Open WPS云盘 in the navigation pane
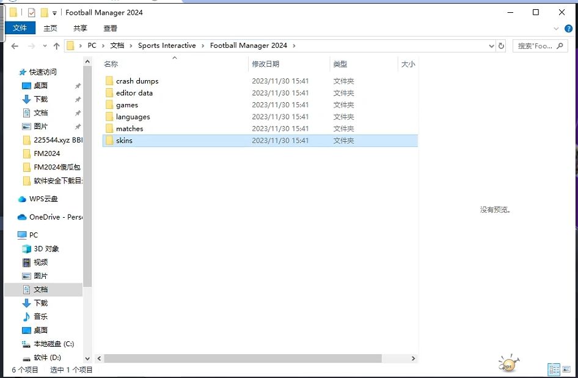 tap(43, 199)
